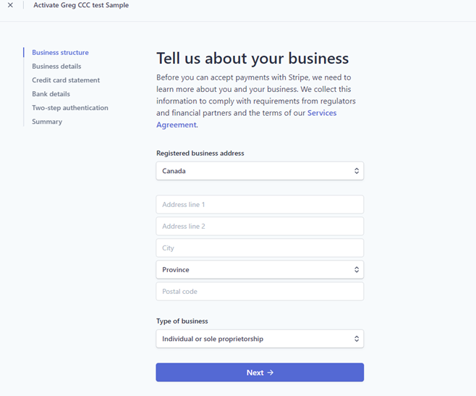The height and width of the screenshot is (396, 476).
Task: Open the Credit card statement step
Action: pyautogui.click(x=66, y=80)
